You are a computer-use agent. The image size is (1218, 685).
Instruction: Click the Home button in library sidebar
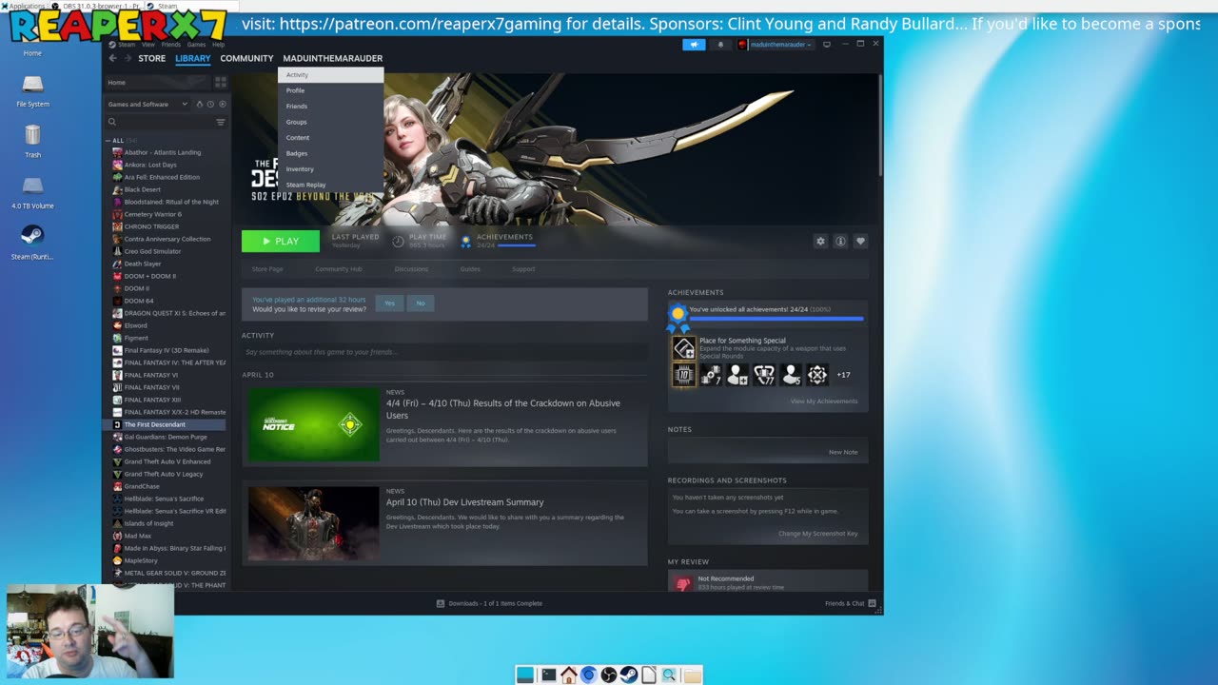tap(157, 83)
